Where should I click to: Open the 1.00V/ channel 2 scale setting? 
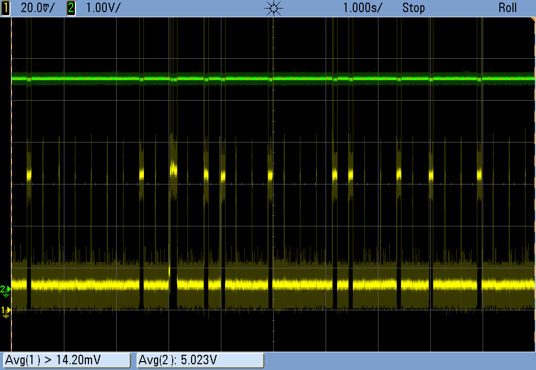pyautogui.click(x=103, y=8)
